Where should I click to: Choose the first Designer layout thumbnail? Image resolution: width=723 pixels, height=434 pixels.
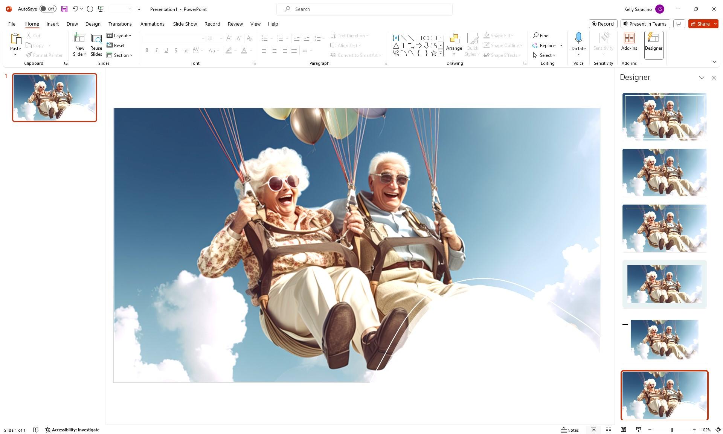(x=664, y=117)
